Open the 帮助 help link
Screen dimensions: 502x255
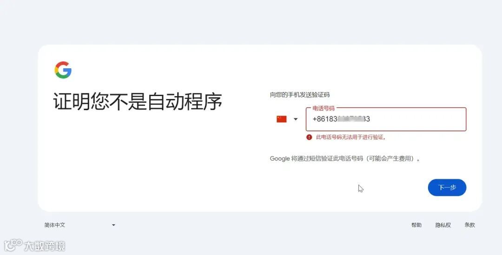coord(416,225)
